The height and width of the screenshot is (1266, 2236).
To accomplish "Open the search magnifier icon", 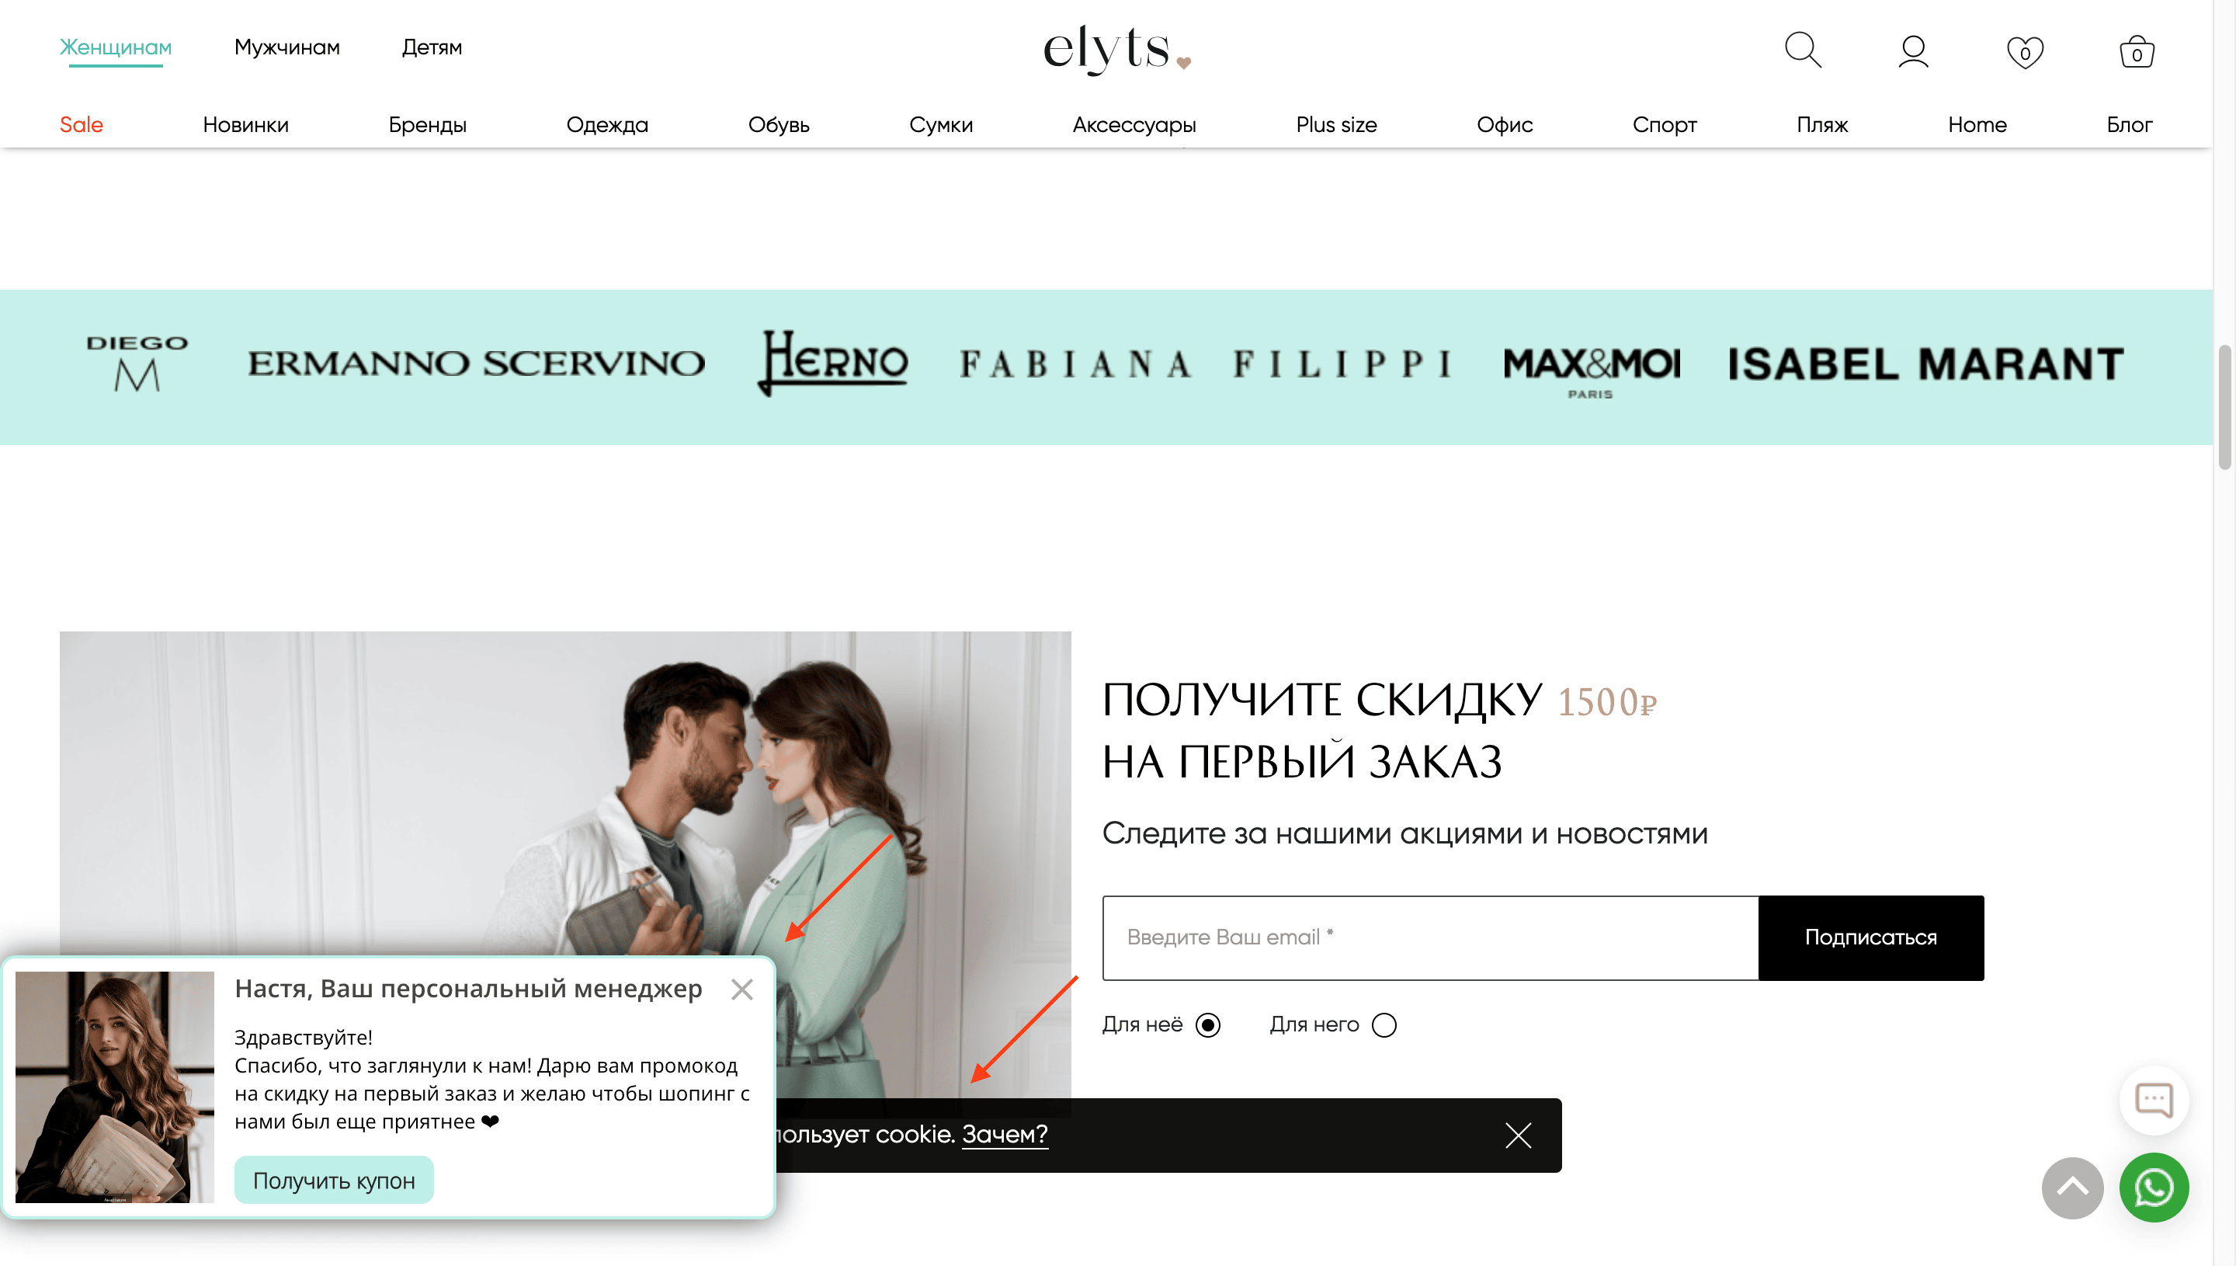I will coord(1802,50).
